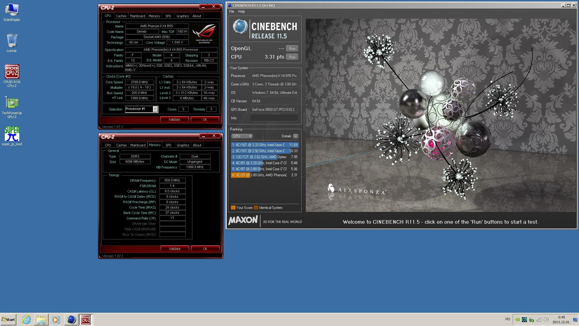The image size is (579, 326).
Task: Open the SPD tab in the lower CPU-Z window
Action: pyautogui.click(x=169, y=145)
